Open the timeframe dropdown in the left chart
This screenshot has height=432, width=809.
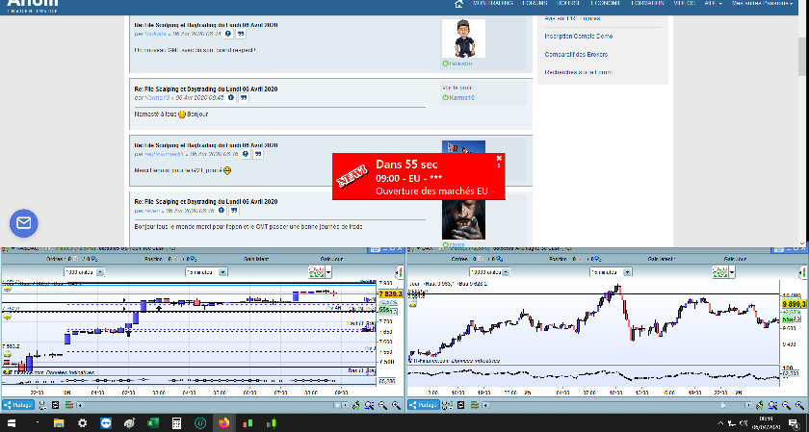206,272
